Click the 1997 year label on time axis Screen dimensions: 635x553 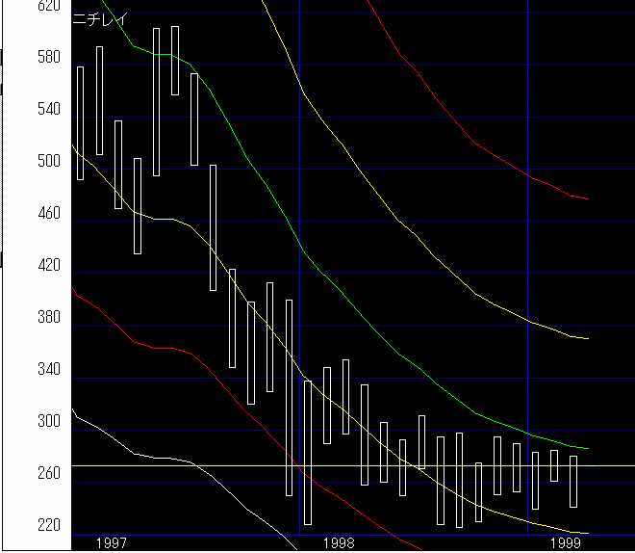[x=113, y=543]
